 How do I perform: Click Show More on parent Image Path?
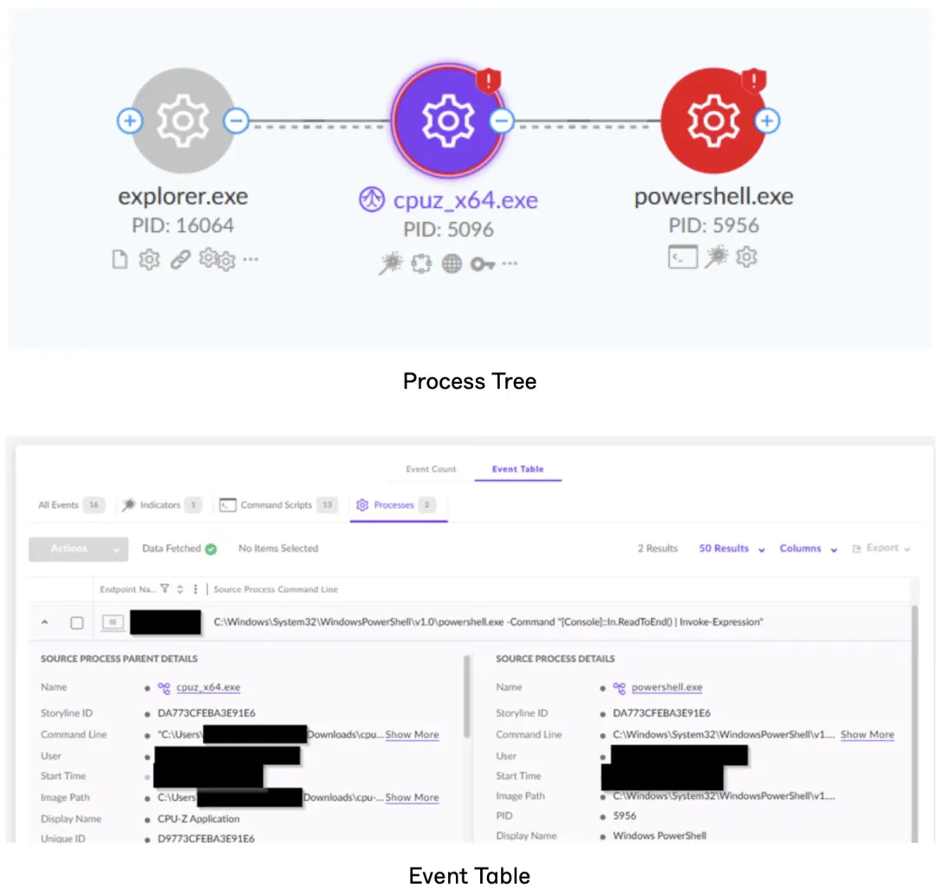pos(412,797)
